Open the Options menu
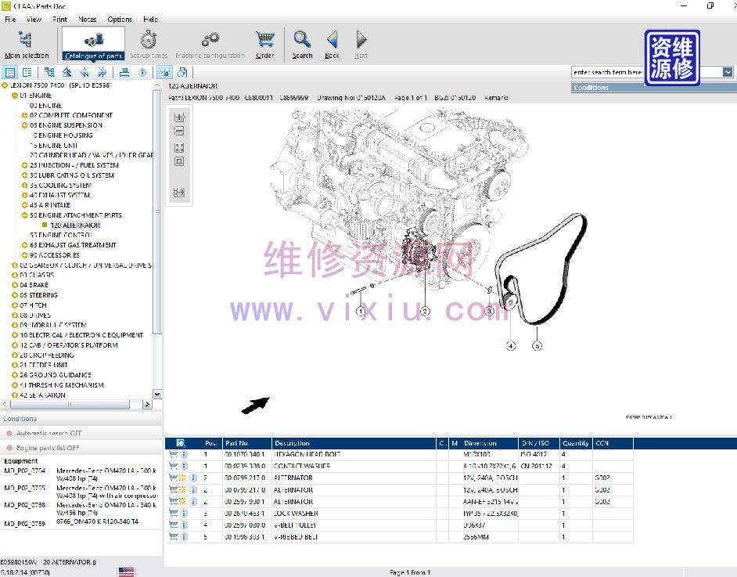Image resolution: width=737 pixels, height=577 pixels. 120,19
